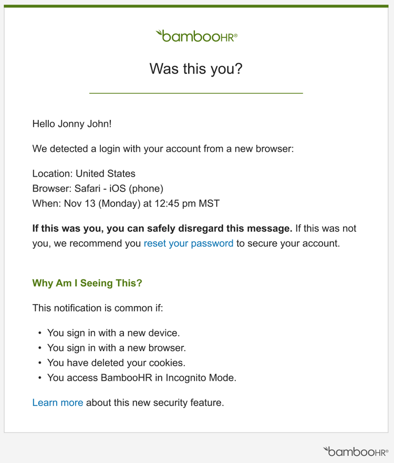Click bullet You sign in with new browser
Viewport: 394px width, 463px height.
point(117,348)
